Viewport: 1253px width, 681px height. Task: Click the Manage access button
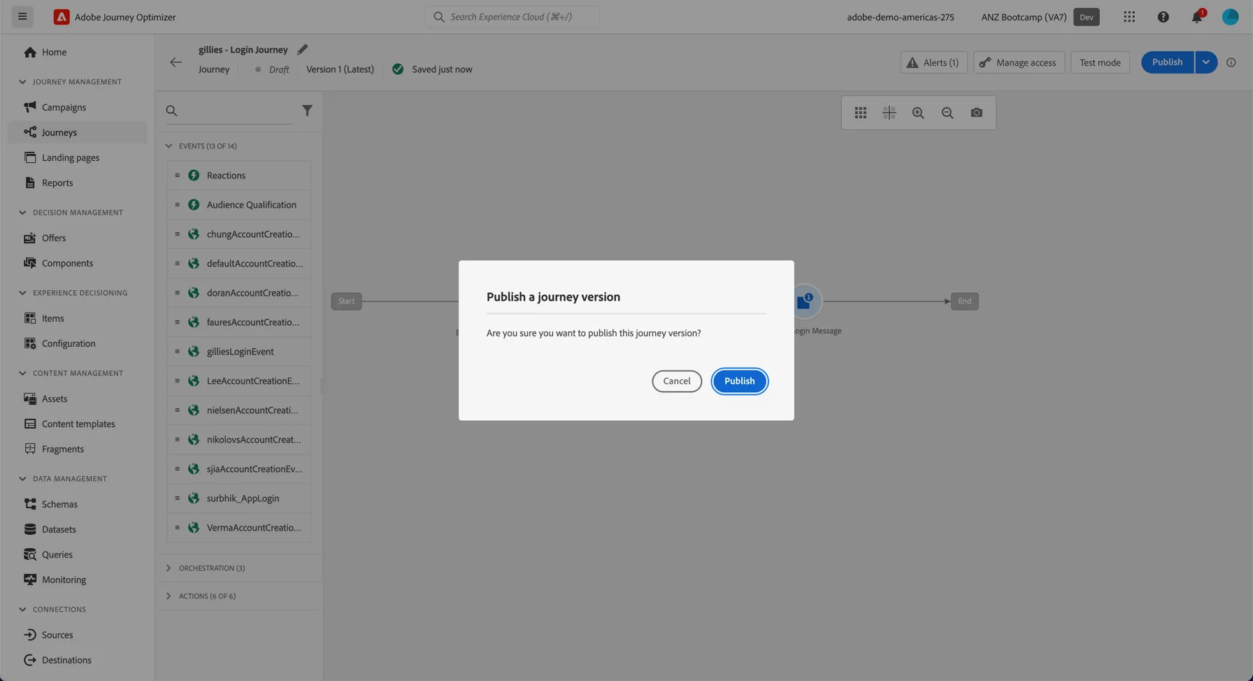[x=1018, y=62]
